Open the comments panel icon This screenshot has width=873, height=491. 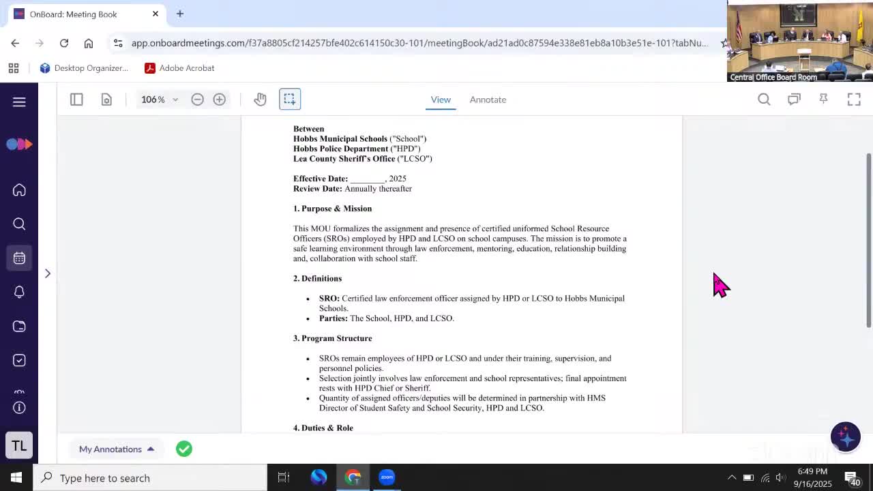tap(794, 100)
